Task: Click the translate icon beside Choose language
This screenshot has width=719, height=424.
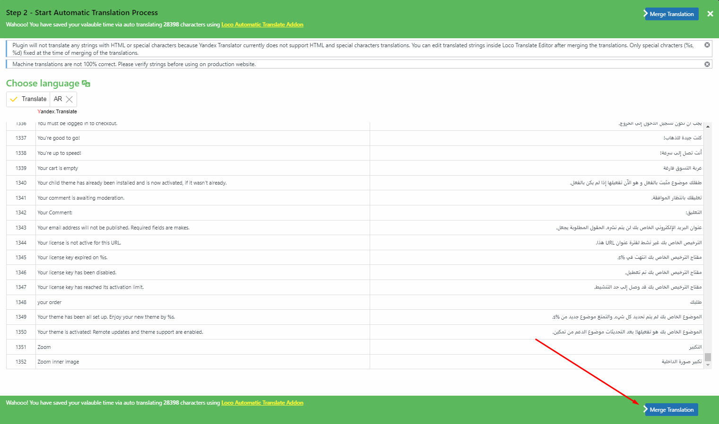Action: tap(86, 84)
